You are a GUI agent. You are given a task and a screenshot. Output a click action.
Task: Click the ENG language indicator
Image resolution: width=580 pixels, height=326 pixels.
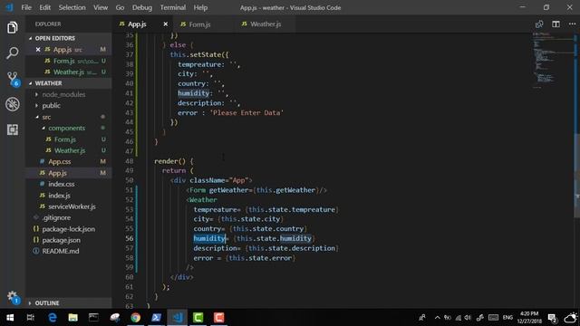(x=507, y=318)
